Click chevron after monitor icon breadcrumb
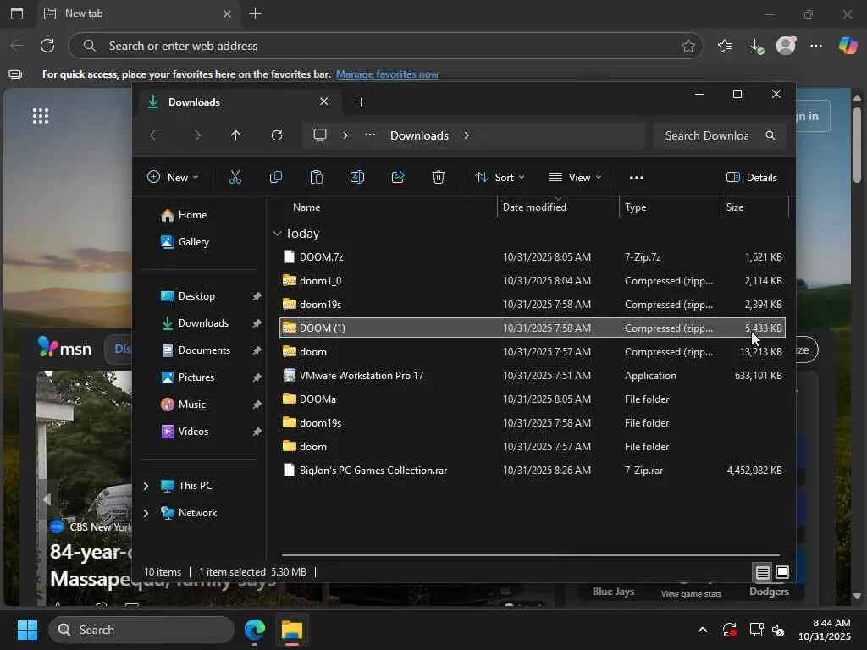 (345, 135)
